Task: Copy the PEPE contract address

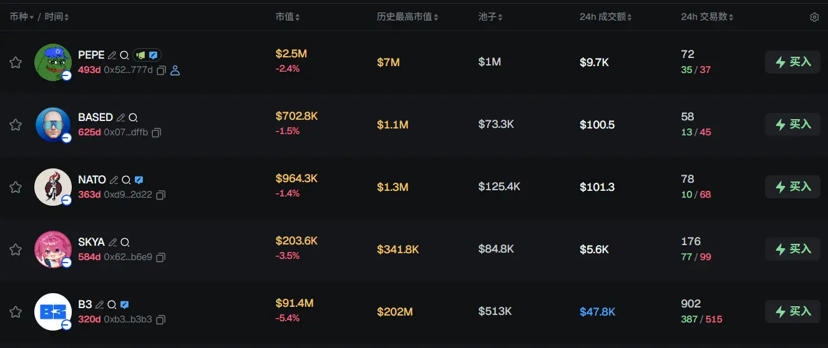Action: pos(161,70)
